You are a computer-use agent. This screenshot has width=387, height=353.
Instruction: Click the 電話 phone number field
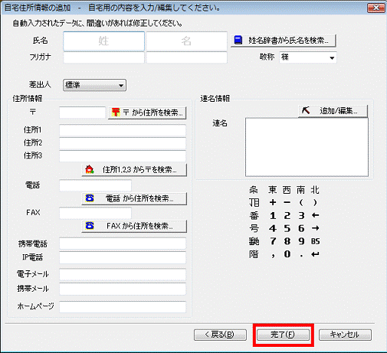95,185
